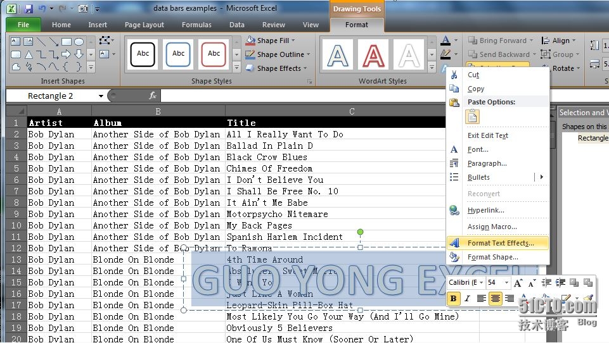Choose the Rectangle shape in the gallery
This screenshot has height=343, width=609.
(x=67, y=42)
